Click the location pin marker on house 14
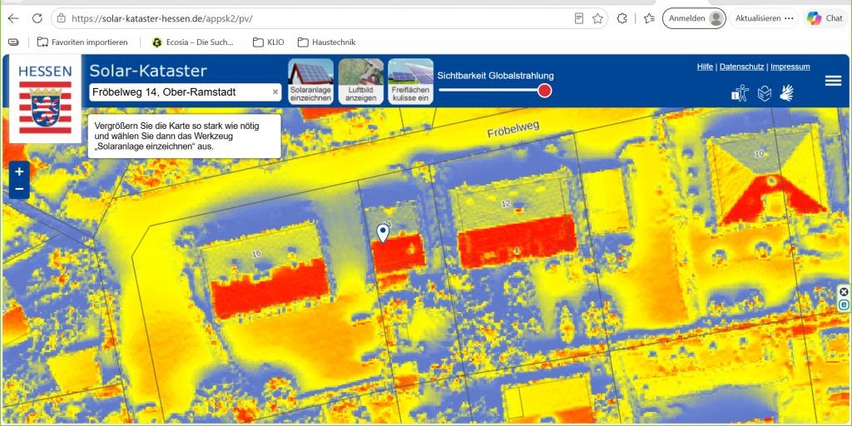852x426 pixels. (x=383, y=234)
